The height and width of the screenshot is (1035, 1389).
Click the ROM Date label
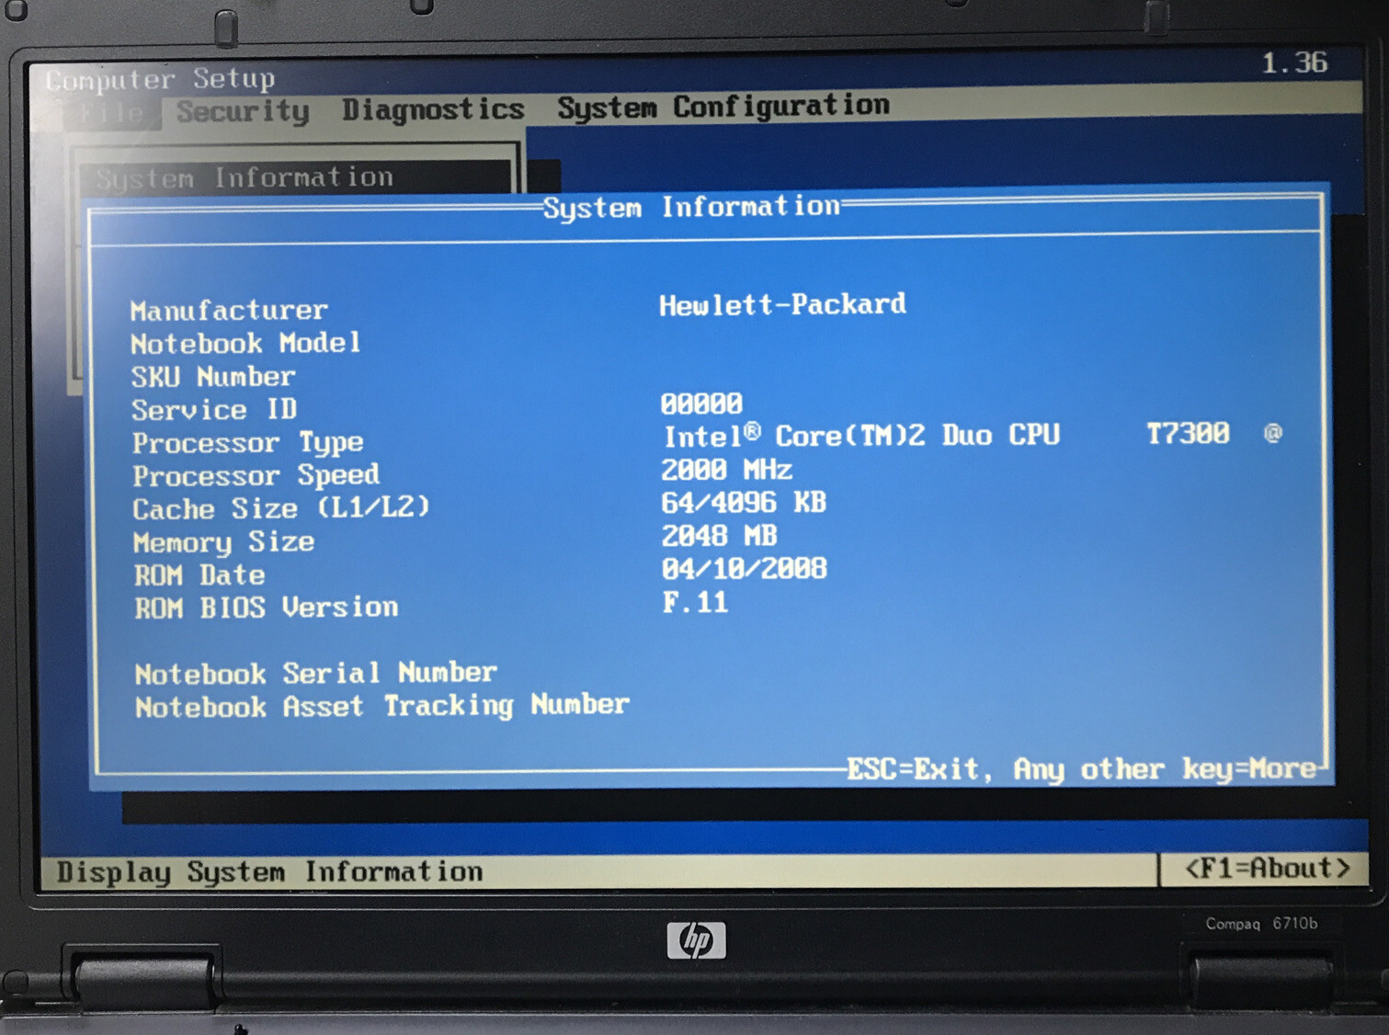coord(199,575)
